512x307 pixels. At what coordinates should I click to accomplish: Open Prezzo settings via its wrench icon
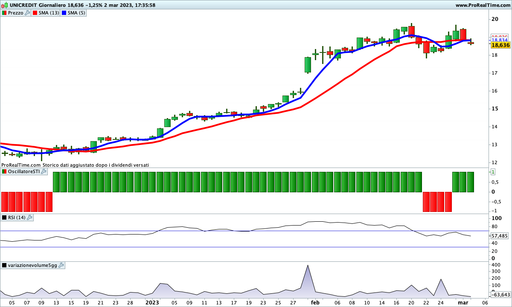pyautogui.click(x=27, y=13)
